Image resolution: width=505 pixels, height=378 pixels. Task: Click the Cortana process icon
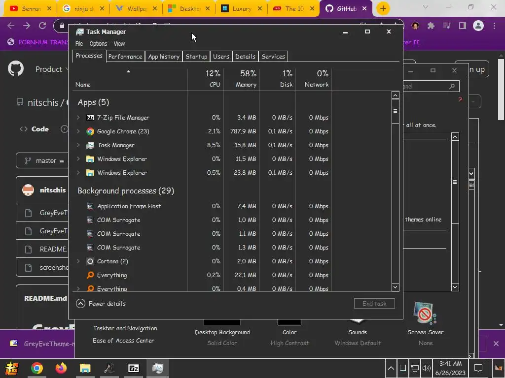90,261
